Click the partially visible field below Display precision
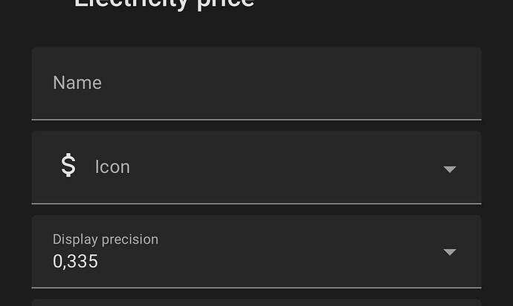The image size is (513, 306). click(256, 302)
